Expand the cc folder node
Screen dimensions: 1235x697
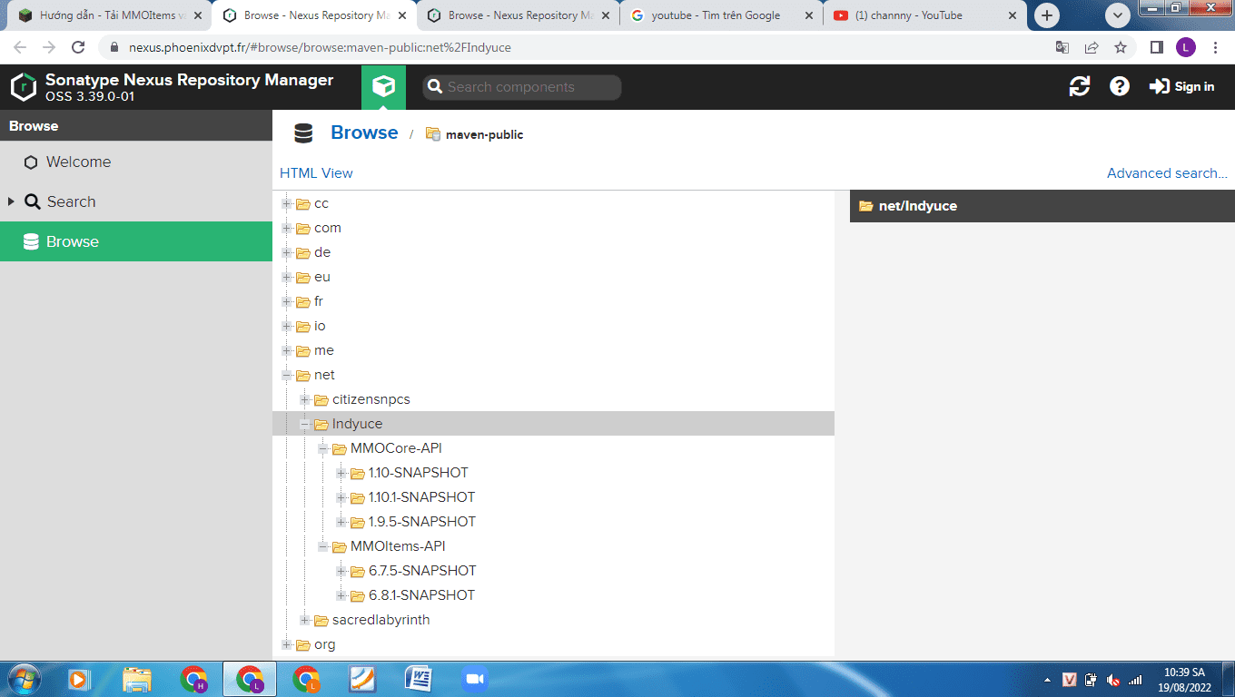click(287, 203)
